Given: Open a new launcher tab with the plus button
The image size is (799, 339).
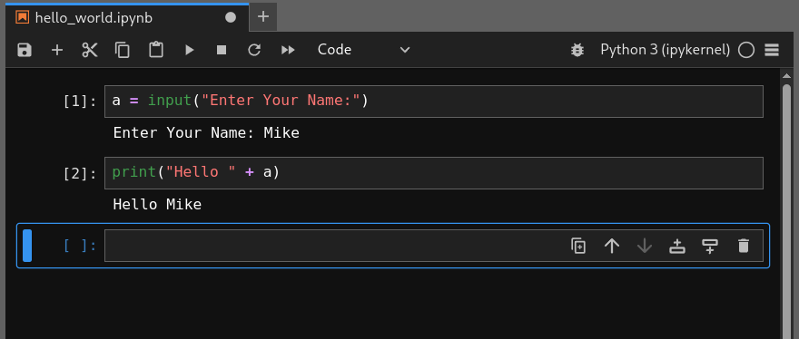Looking at the screenshot, I should [x=263, y=17].
